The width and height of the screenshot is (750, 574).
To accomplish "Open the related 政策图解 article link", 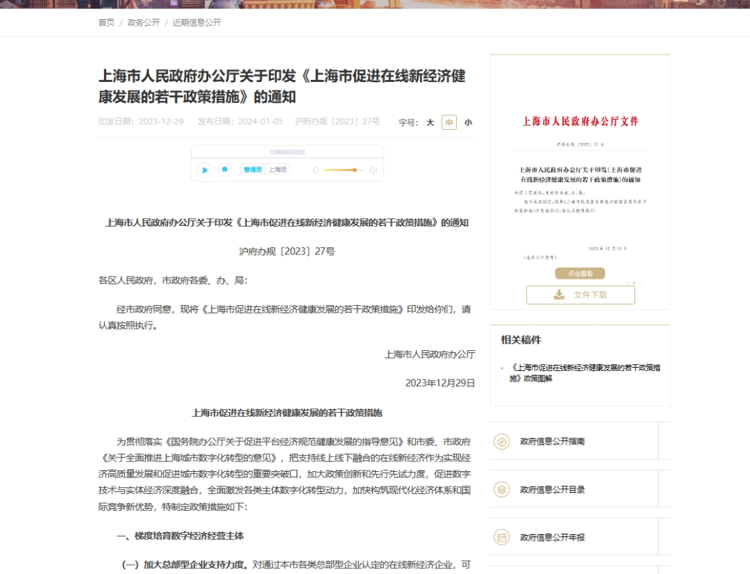I will pyautogui.click(x=585, y=373).
